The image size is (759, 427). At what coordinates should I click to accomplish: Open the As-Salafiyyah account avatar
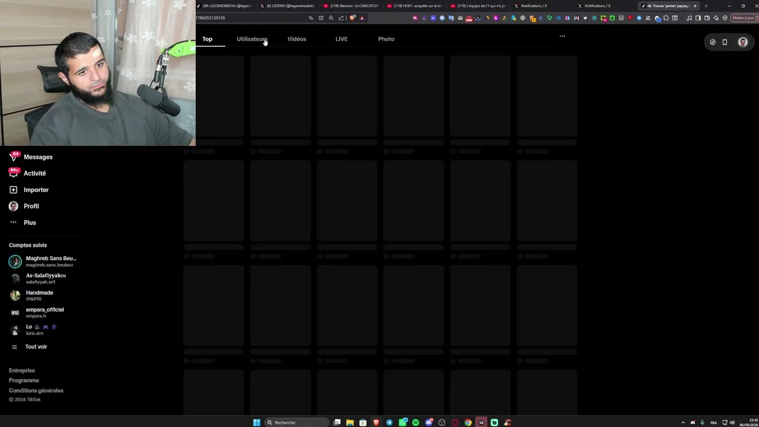pyautogui.click(x=15, y=279)
